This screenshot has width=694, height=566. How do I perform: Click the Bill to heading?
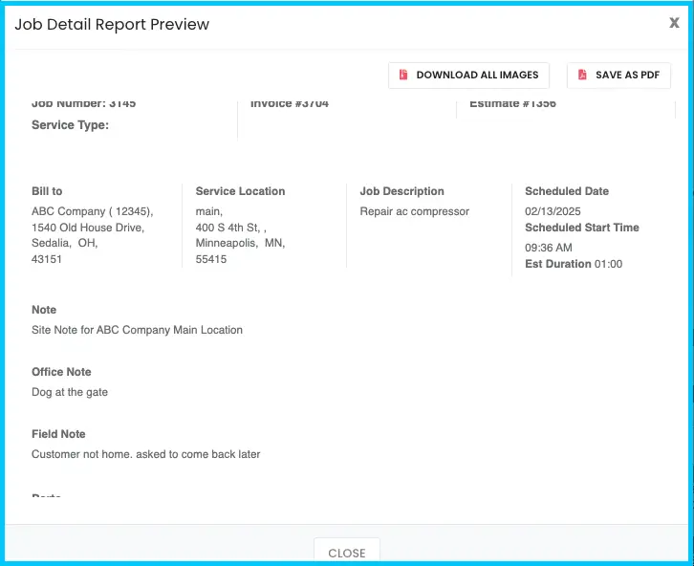coord(47,191)
